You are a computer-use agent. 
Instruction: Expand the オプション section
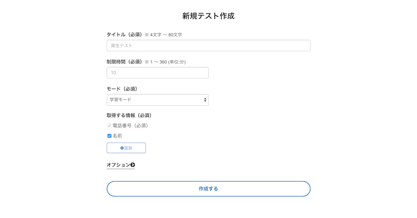pos(121,165)
